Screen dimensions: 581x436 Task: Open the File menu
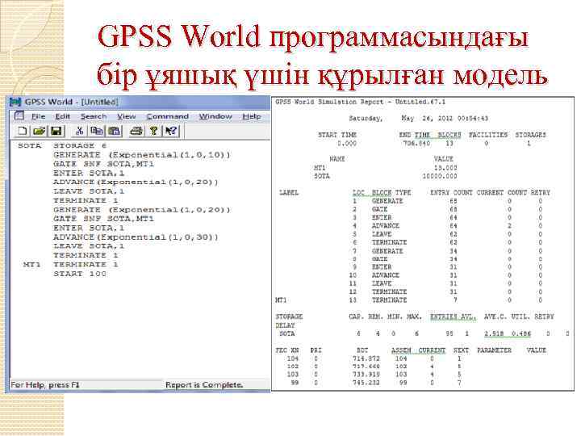point(38,116)
